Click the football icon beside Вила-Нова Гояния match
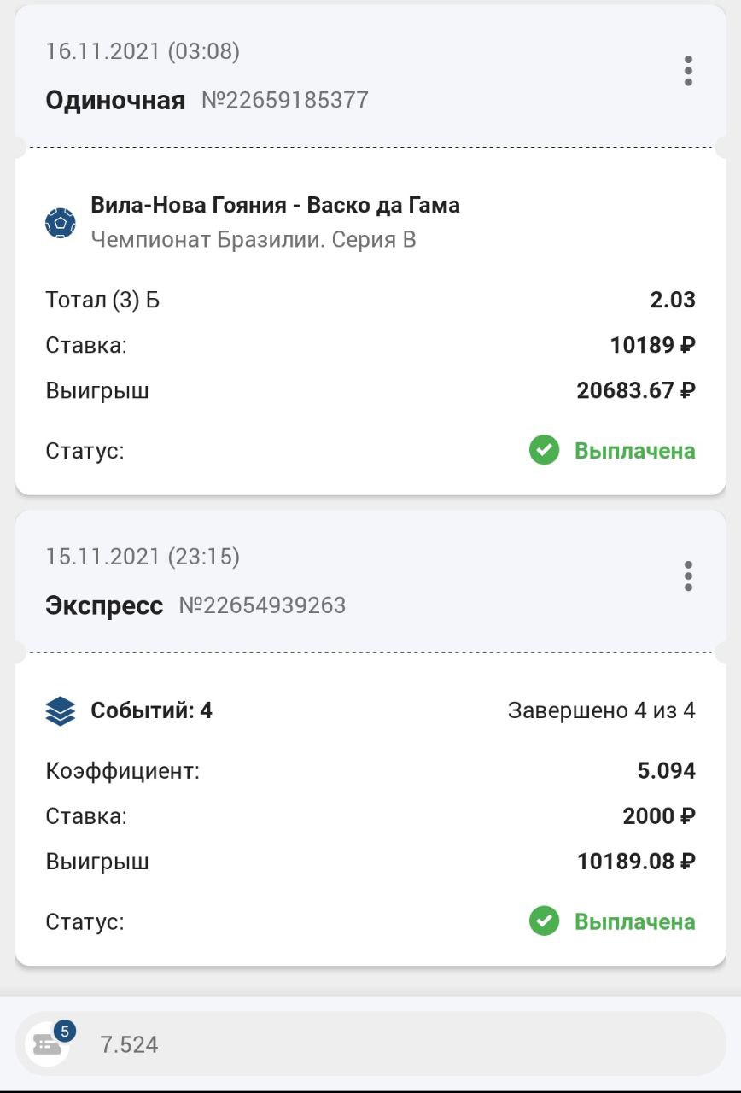The width and height of the screenshot is (741, 1093). tap(61, 223)
